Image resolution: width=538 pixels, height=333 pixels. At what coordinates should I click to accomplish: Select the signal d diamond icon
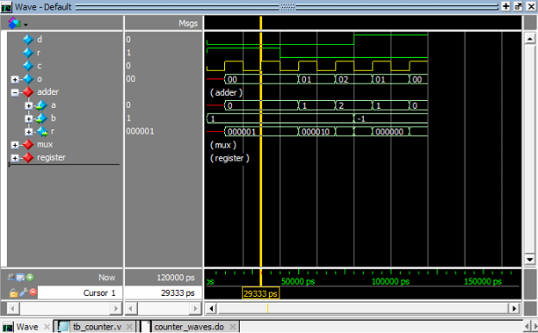click(x=28, y=40)
